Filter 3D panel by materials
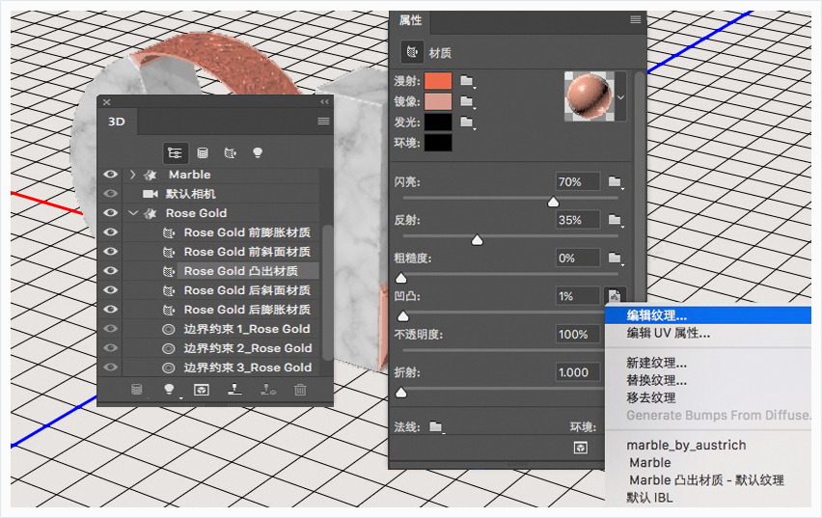 pos(231,153)
